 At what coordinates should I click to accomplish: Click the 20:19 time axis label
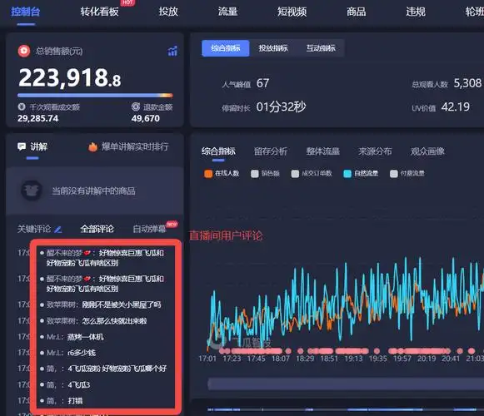tap(427, 359)
